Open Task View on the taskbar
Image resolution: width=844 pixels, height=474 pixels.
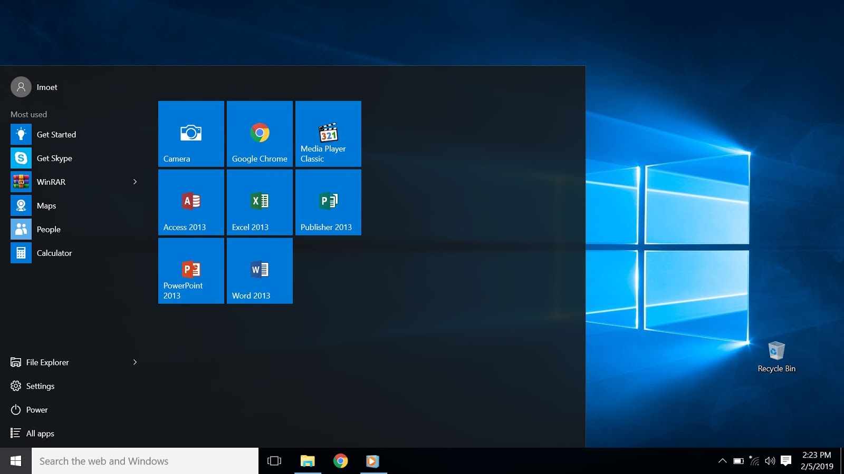click(274, 461)
